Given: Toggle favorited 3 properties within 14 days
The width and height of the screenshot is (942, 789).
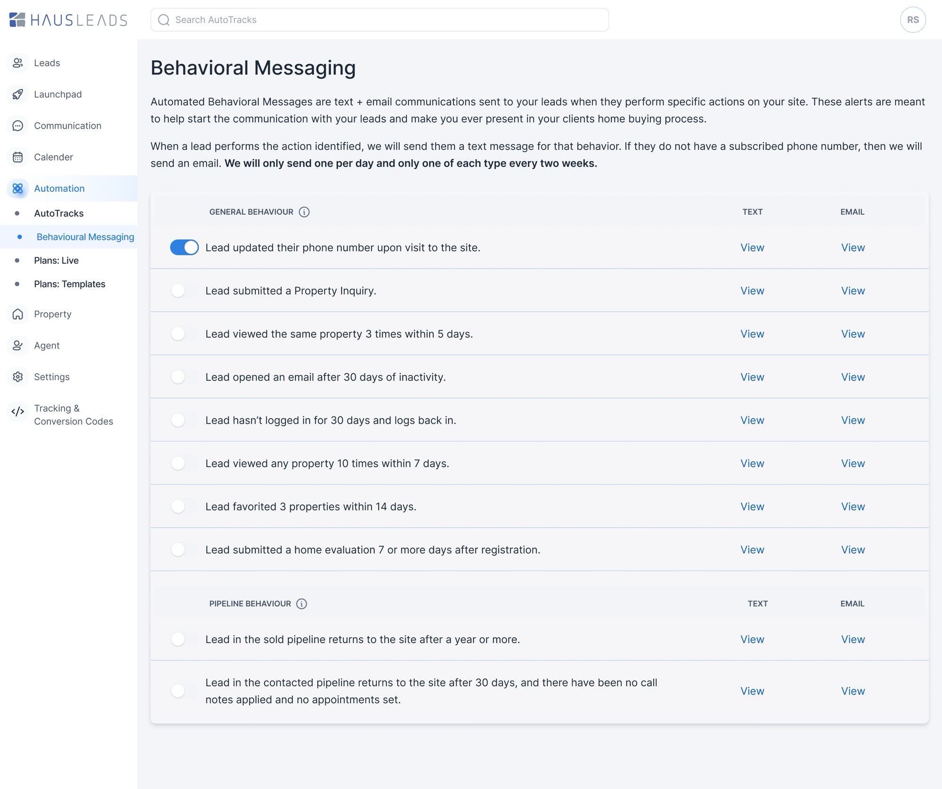Looking at the screenshot, I should [x=184, y=506].
